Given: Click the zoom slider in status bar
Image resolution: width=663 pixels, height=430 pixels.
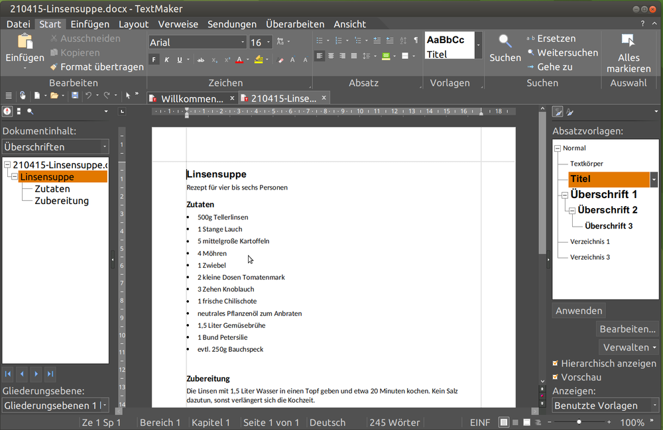Looking at the screenshot, I should 579,422.
